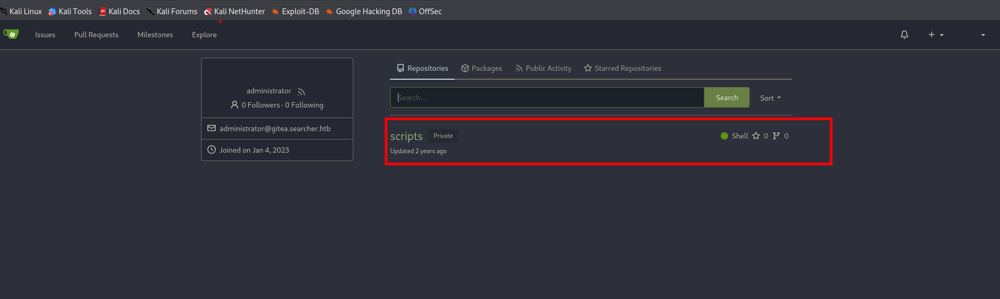This screenshot has height=299, width=1000.
Task: Click the fork icon on scripts repository
Action: click(x=776, y=136)
